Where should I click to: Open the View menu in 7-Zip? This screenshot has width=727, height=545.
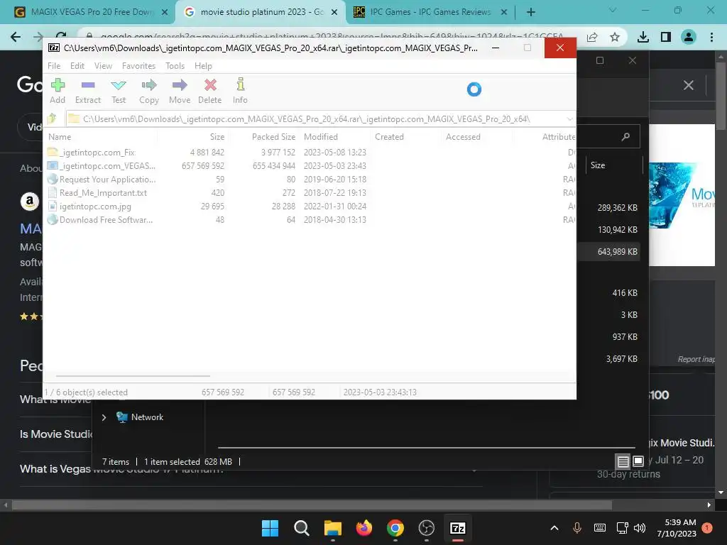point(103,66)
